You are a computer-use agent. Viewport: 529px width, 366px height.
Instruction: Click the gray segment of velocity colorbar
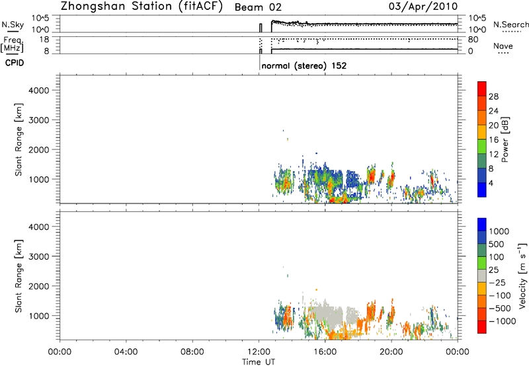[482, 276]
